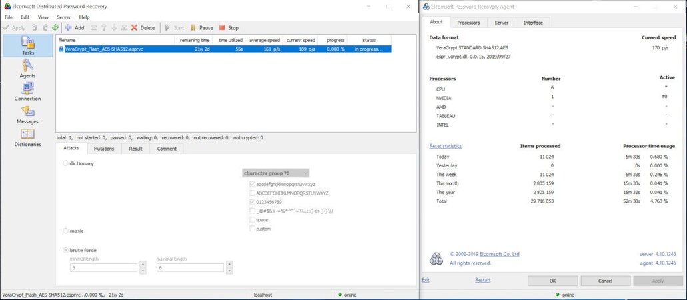Open the File menu

pyautogui.click(x=9, y=17)
